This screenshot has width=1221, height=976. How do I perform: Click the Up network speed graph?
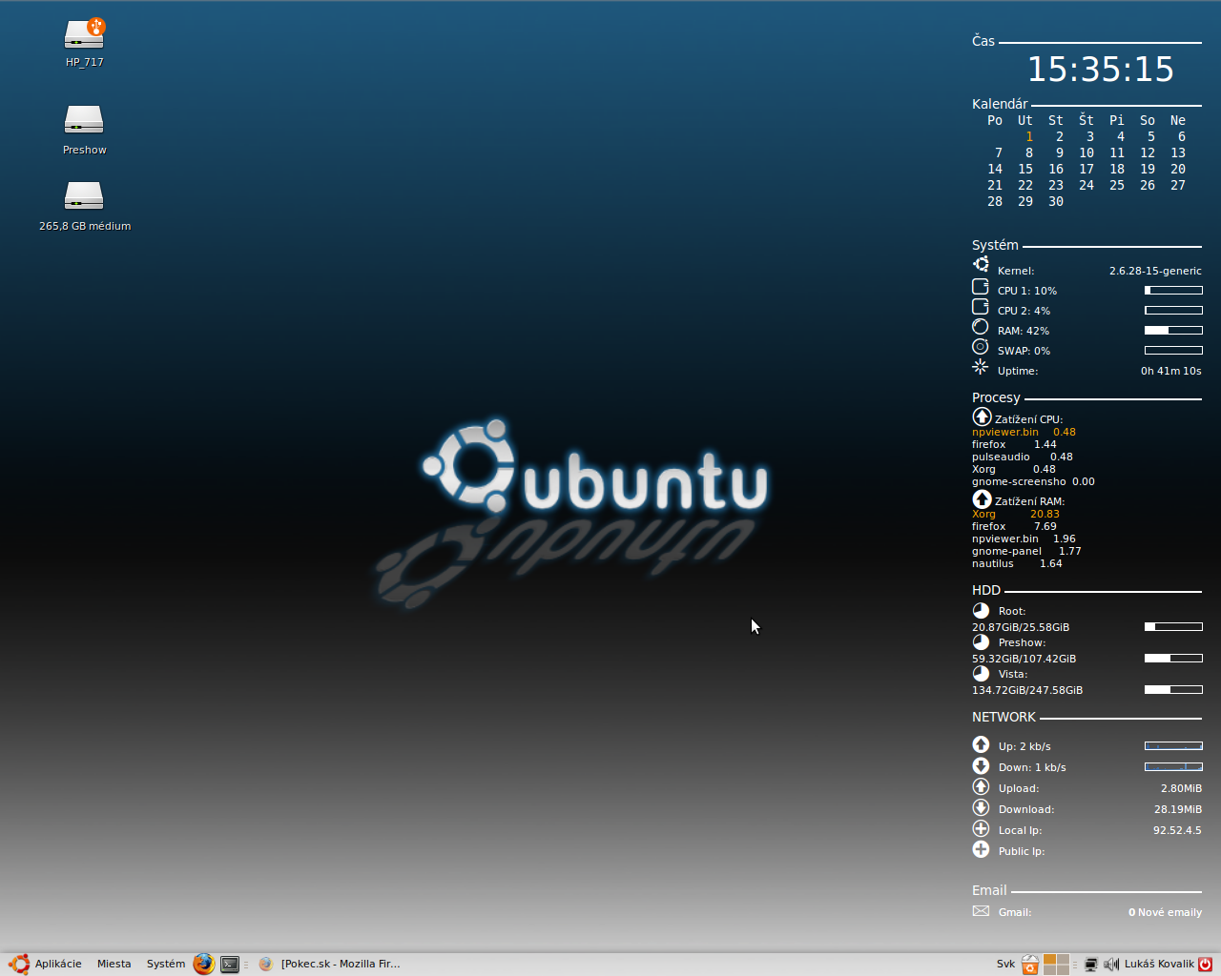point(1173,746)
